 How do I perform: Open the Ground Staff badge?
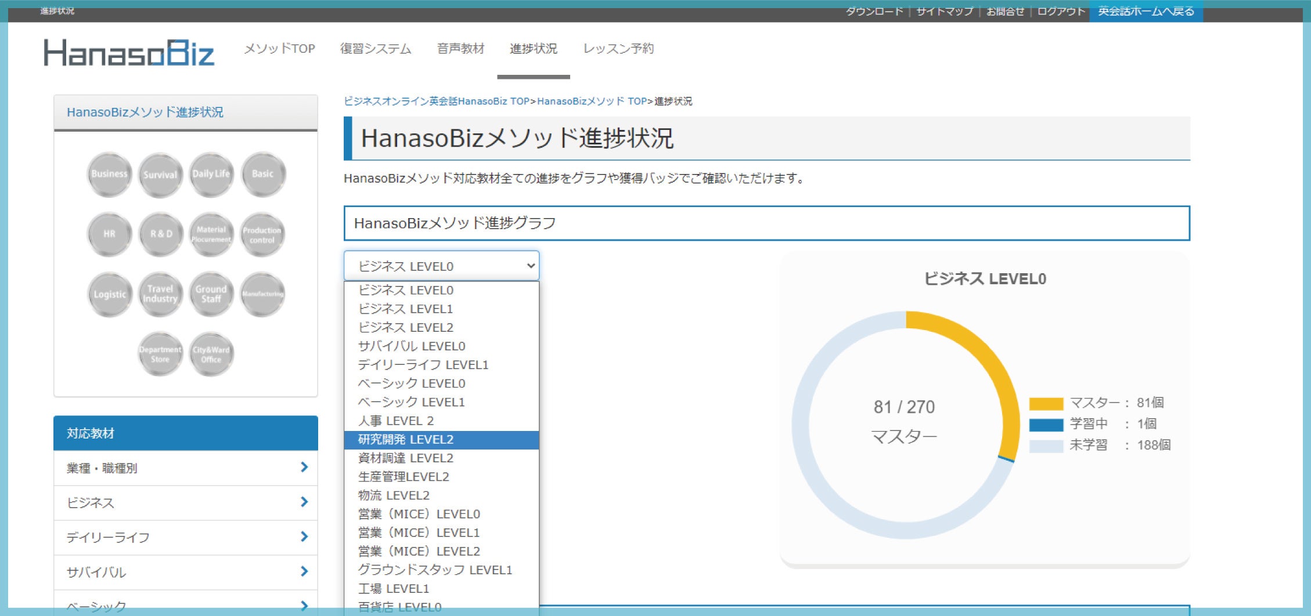point(211,294)
